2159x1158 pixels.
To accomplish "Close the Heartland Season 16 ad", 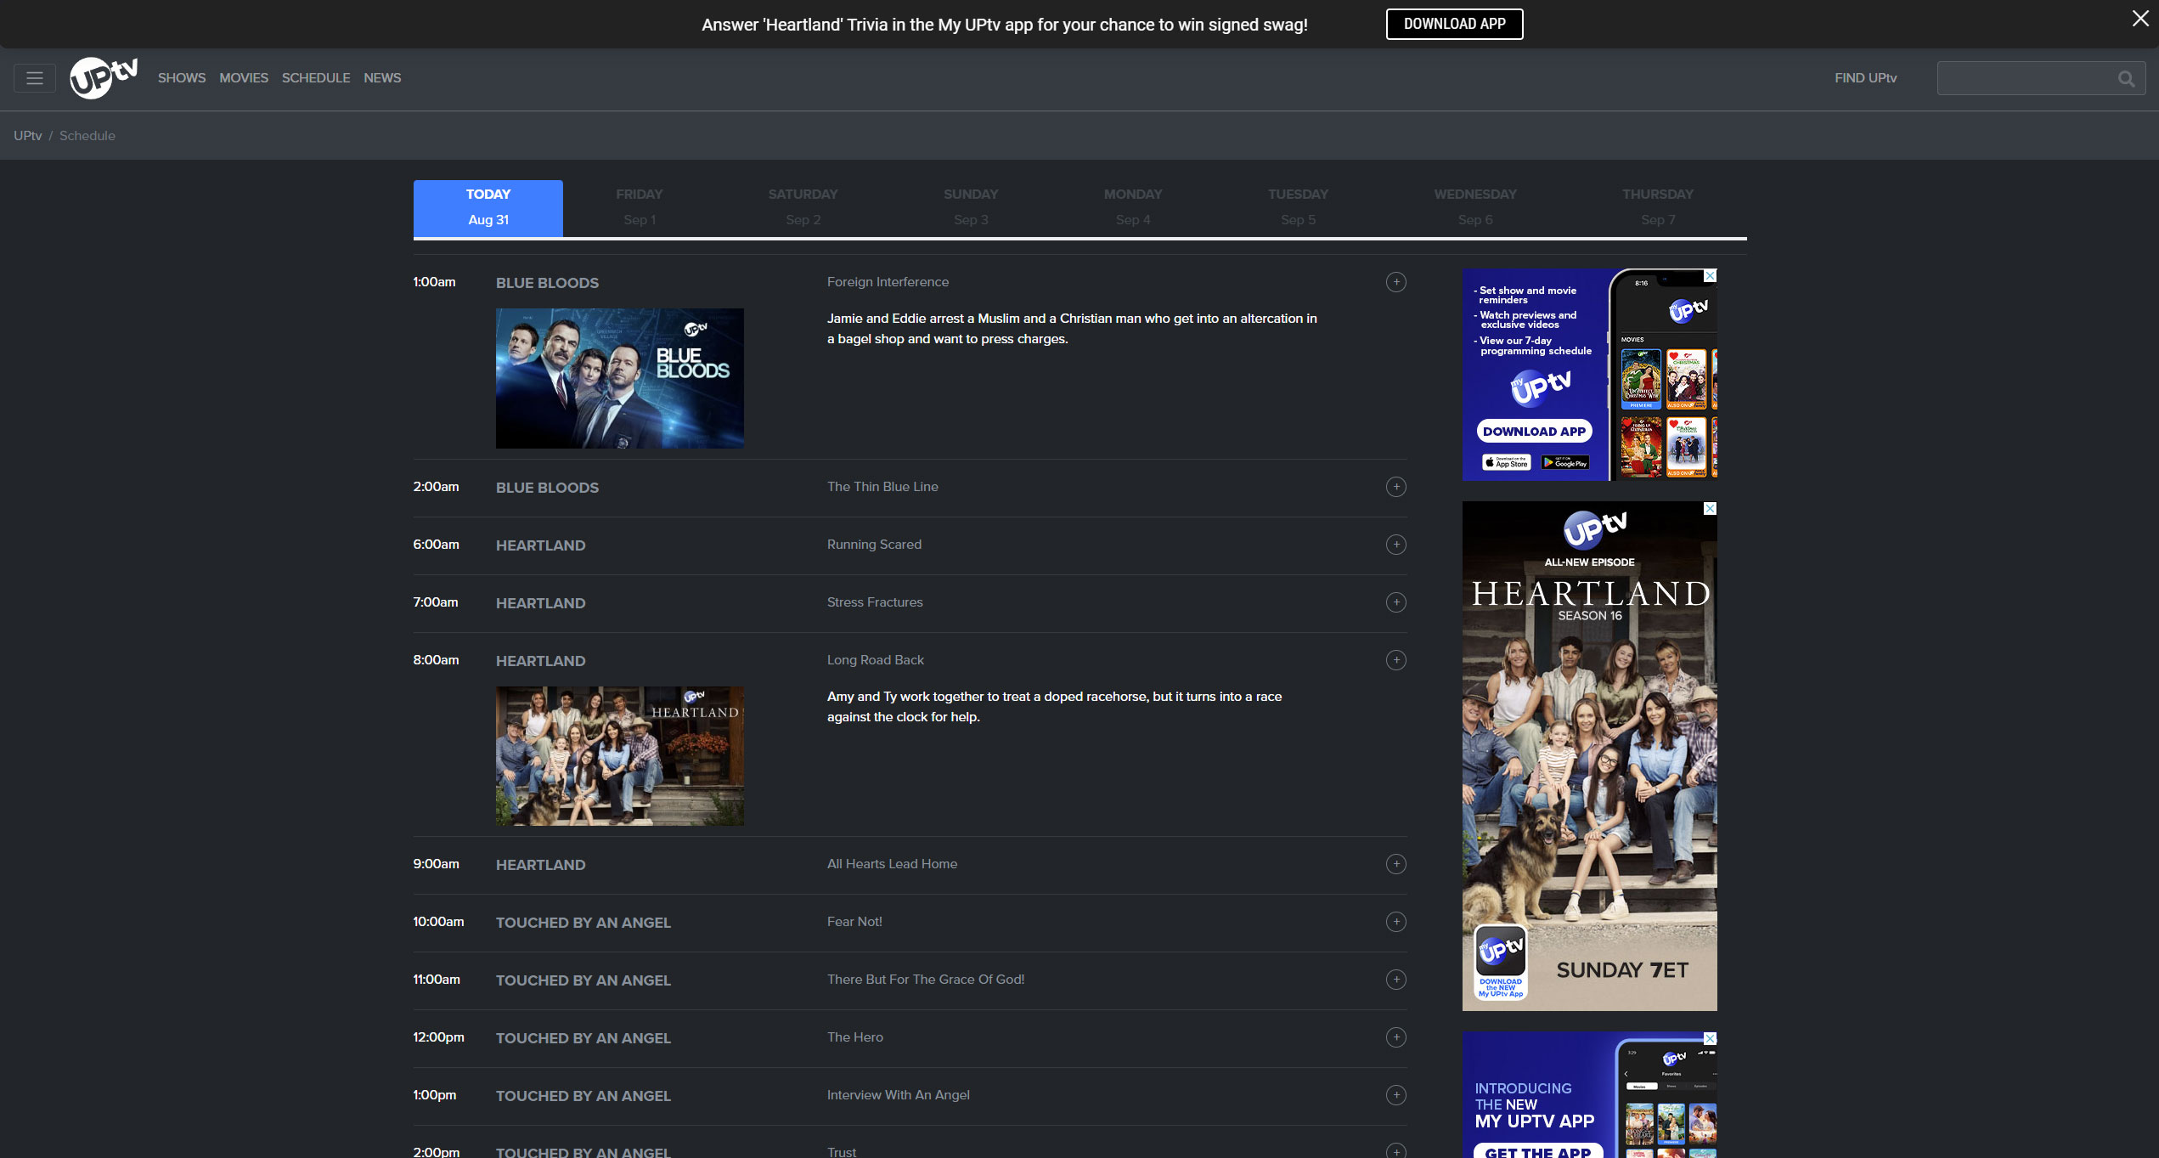I will [1711, 508].
